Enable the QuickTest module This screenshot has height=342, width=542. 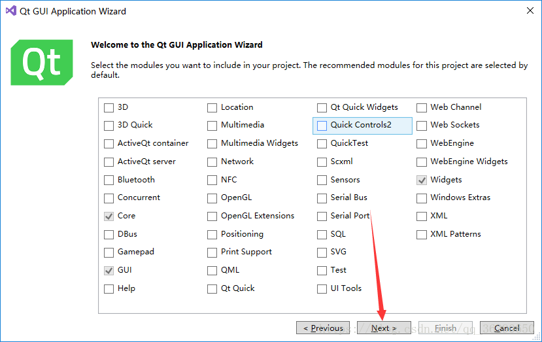point(322,143)
